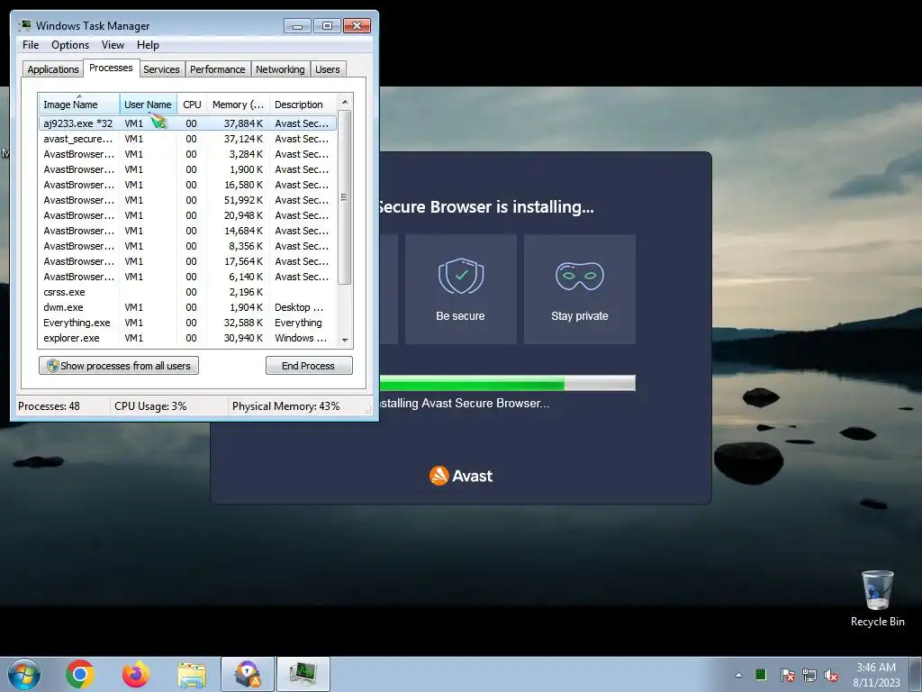922x692 pixels.
Task: Open network tray icon
Action: click(x=809, y=675)
